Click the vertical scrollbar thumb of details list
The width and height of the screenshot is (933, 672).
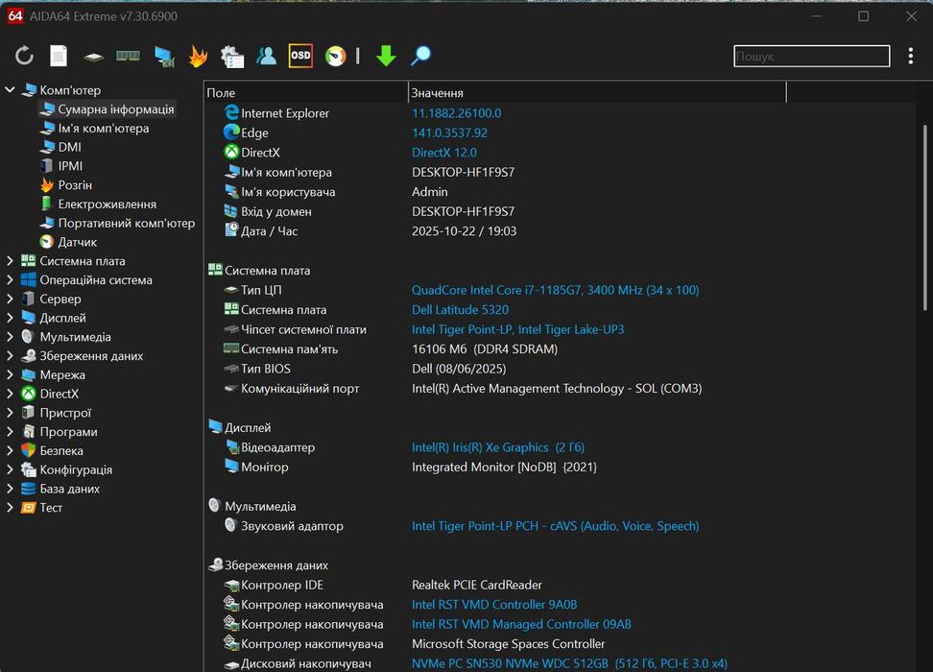point(924,217)
